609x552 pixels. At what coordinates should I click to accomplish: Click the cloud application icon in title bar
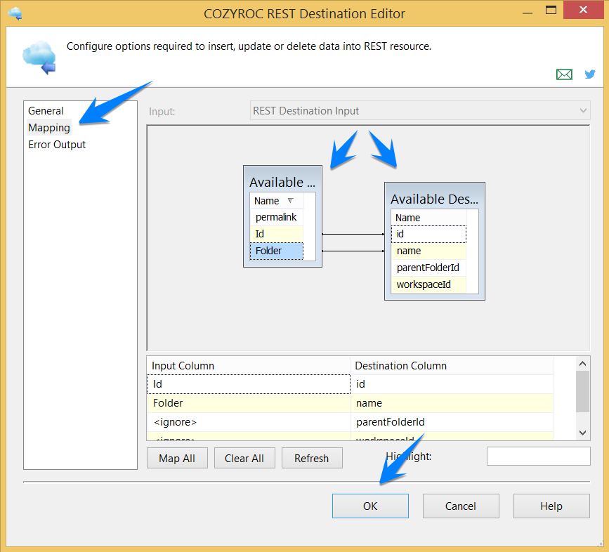15,13
